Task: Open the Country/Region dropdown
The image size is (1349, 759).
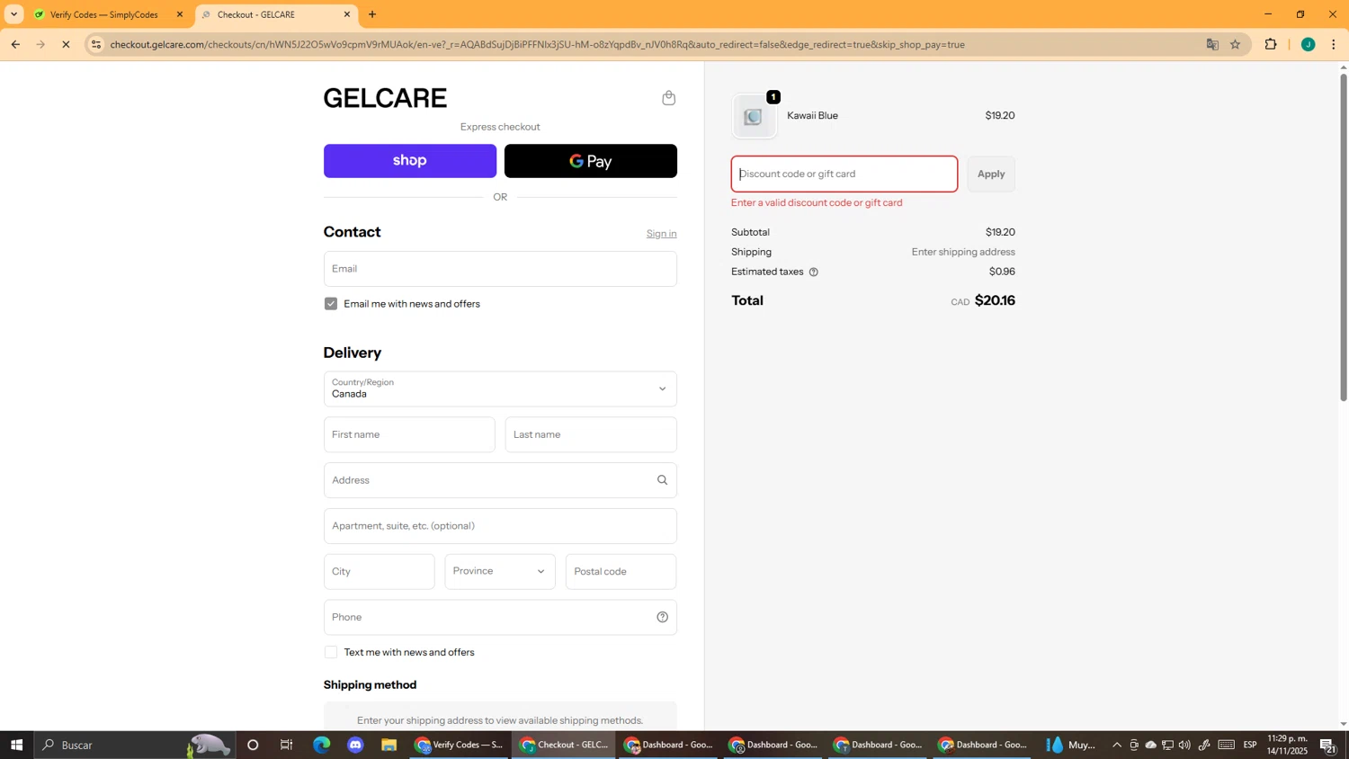Action: click(x=500, y=388)
